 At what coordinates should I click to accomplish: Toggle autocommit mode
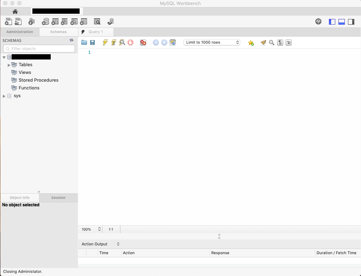pyautogui.click(x=173, y=42)
